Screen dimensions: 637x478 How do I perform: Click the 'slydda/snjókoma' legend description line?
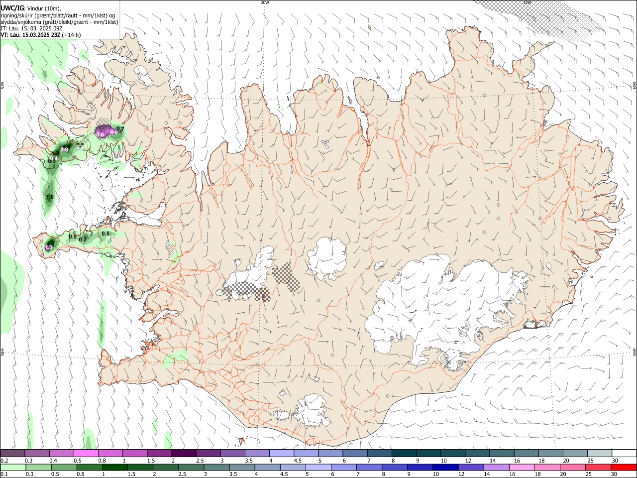(x=59, y=22)
